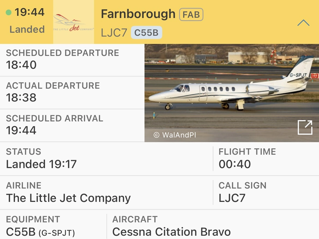Image resolution: width=319 pixels, height=239 pixels.
Task: Open the aircraft photo in full view icon
Action: [305, 128]
